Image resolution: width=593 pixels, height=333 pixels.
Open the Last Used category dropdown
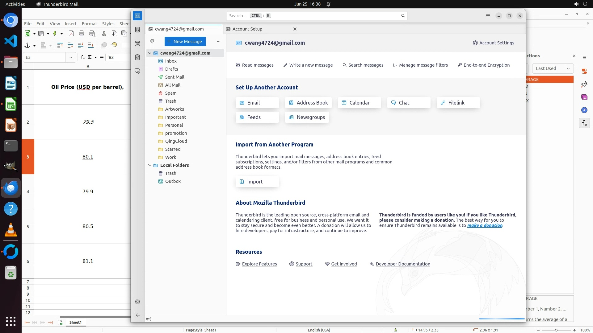[553, 68]
